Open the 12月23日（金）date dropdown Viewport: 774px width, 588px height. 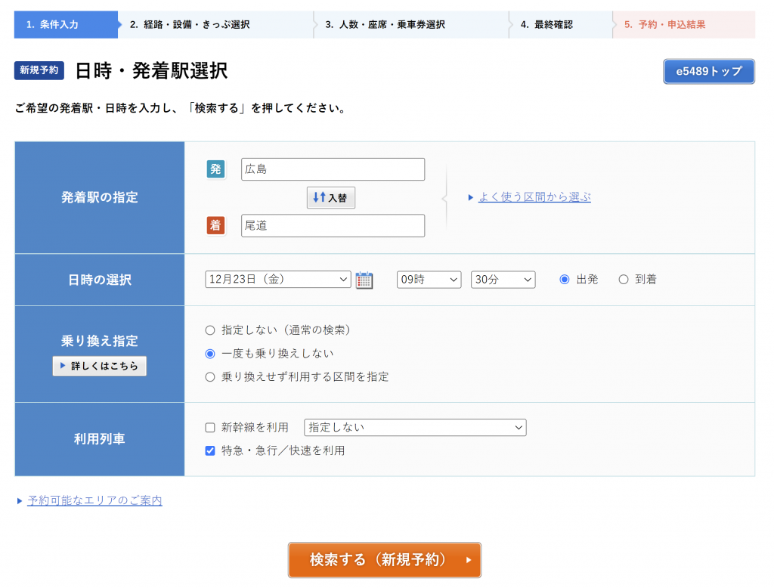(x=277, y=280)
